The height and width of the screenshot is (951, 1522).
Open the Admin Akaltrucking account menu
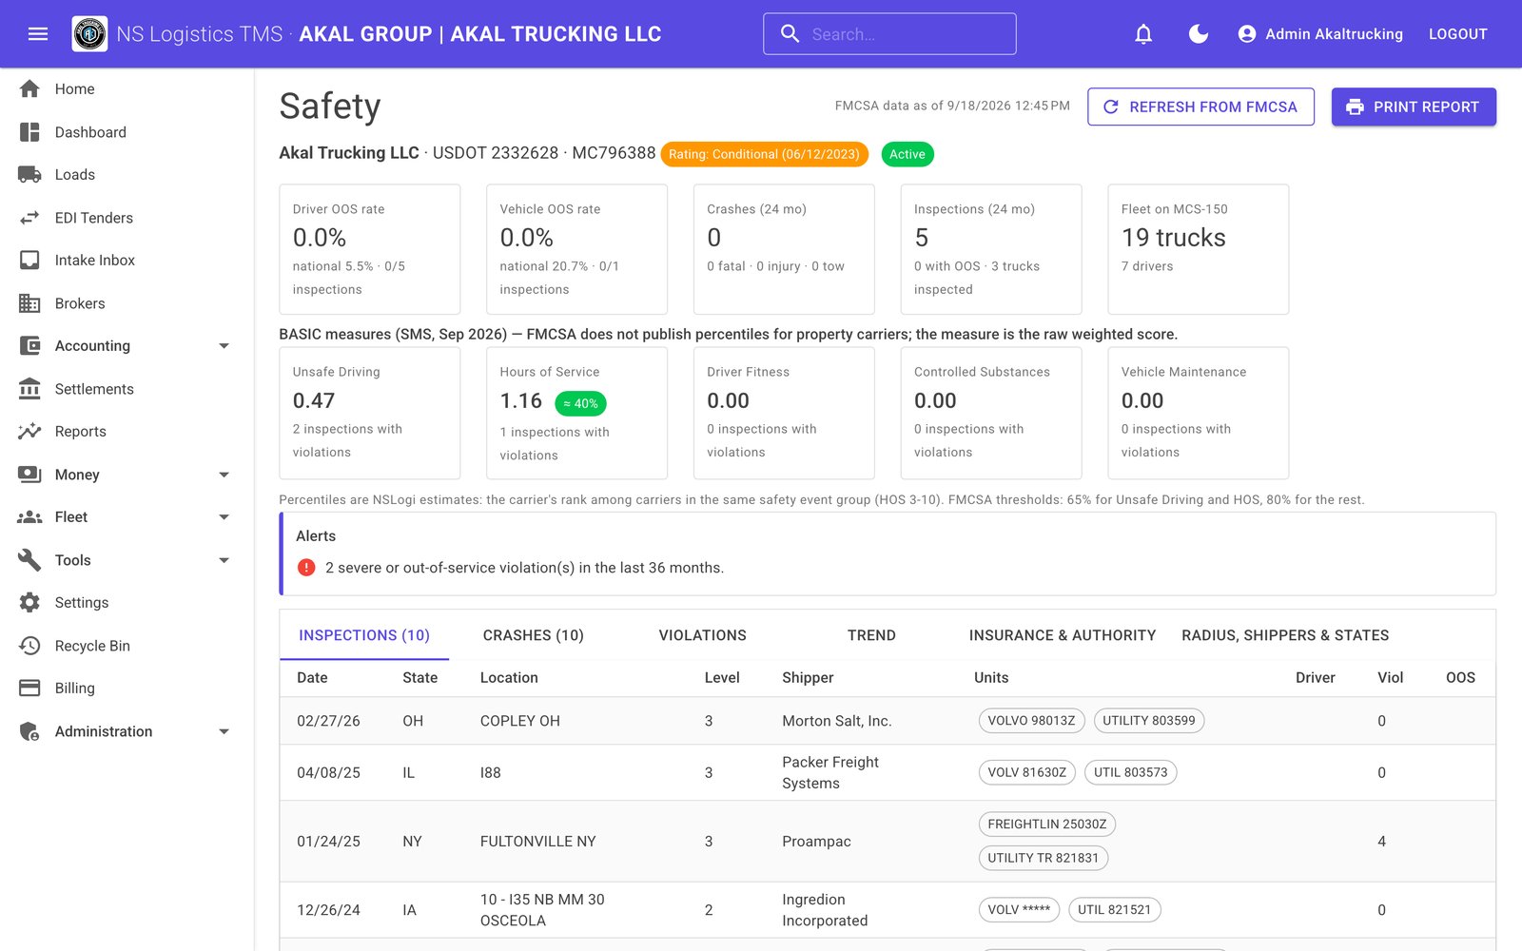tap(1320, 34)
